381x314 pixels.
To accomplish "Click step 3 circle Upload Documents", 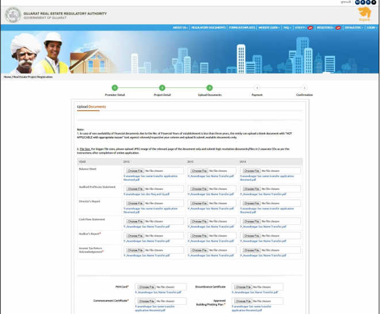I will click(209, 88).
